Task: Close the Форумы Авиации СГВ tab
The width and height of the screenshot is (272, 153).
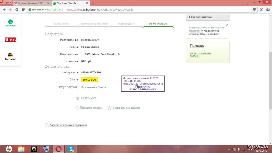Action: click(x=48, y=3)
